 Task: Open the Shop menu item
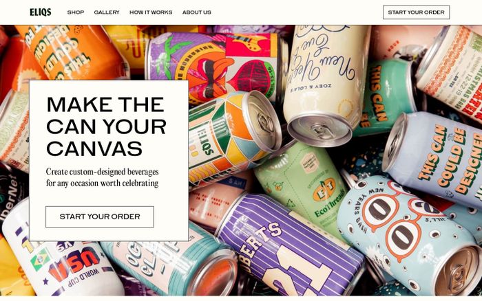[76, 12]
